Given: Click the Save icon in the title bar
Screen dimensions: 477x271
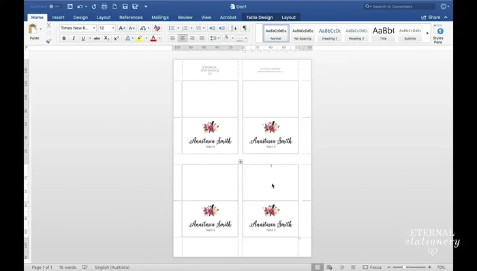Looking at the screenshot, I should [125, 6].
